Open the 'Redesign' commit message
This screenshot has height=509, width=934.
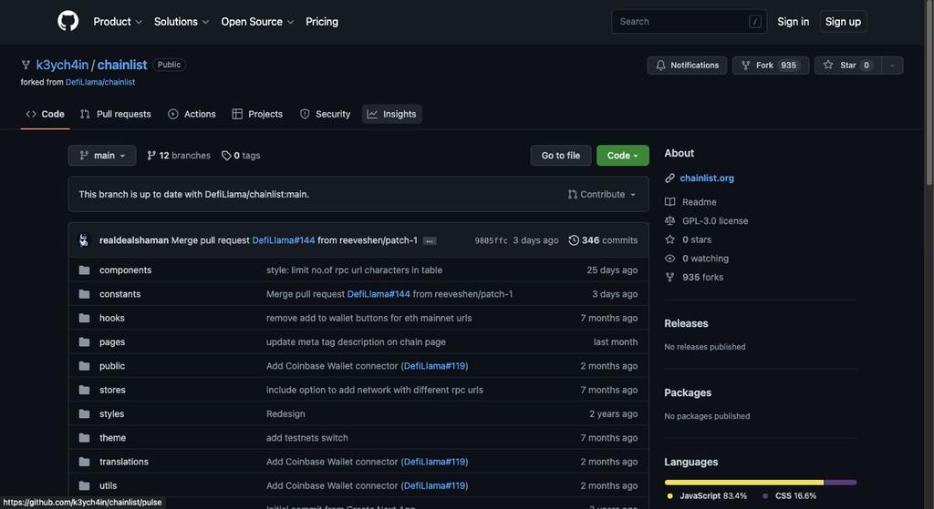tap(285, 414)
